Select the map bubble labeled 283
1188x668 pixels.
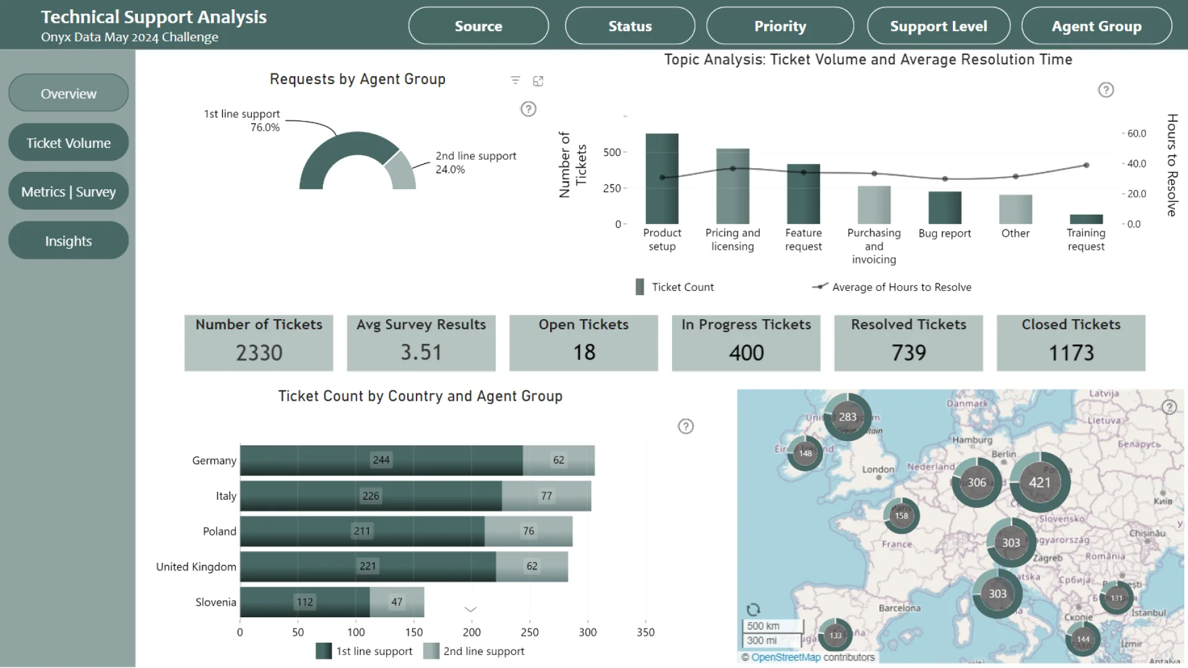tap(848, 417)
